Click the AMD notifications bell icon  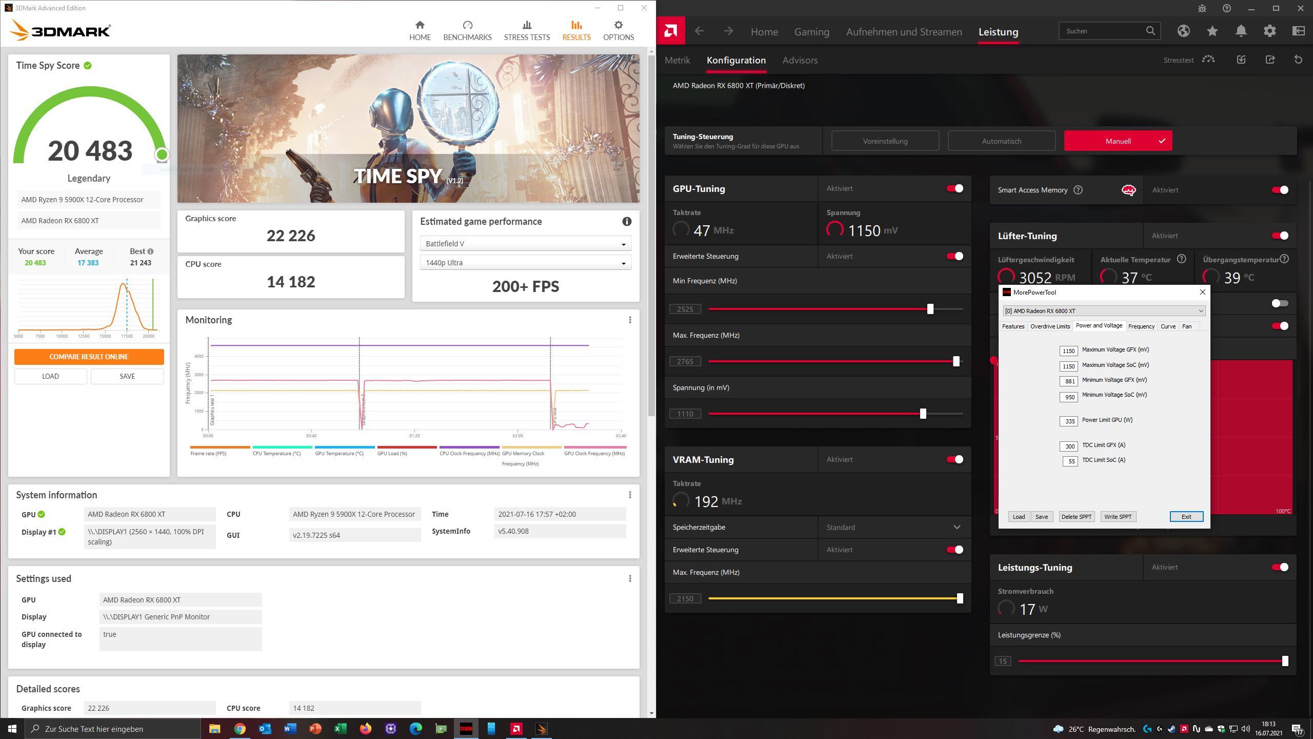pyautogui.click(x=1241, y=31)
